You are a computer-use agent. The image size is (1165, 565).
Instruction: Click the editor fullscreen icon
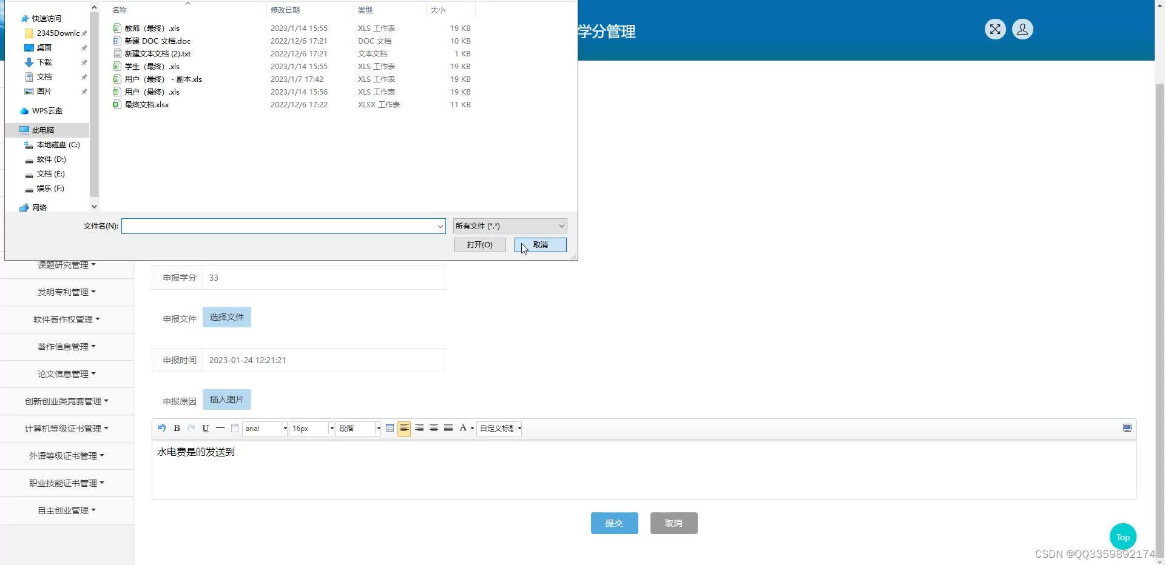pos(1127,428)
